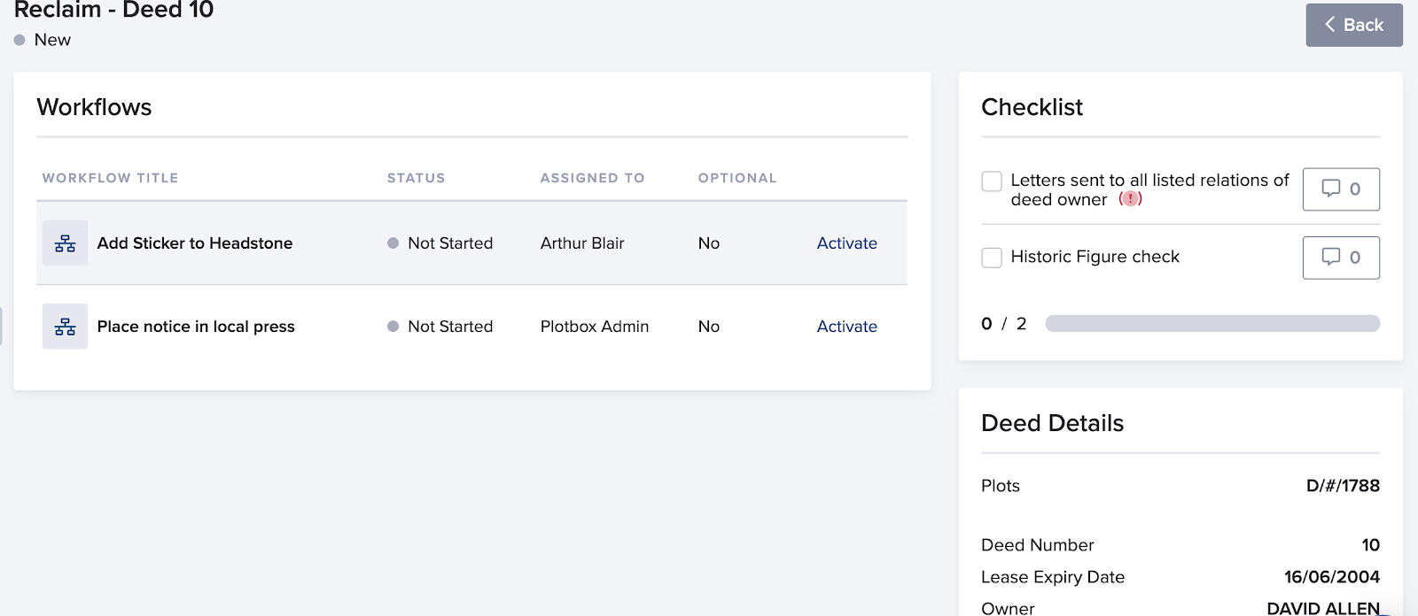Click the Place notice in local press workflow icon
The image size is (1418, 616).
(65, 327)
